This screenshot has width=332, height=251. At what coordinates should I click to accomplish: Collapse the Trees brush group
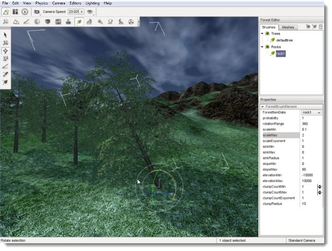(x=263, y=34)
